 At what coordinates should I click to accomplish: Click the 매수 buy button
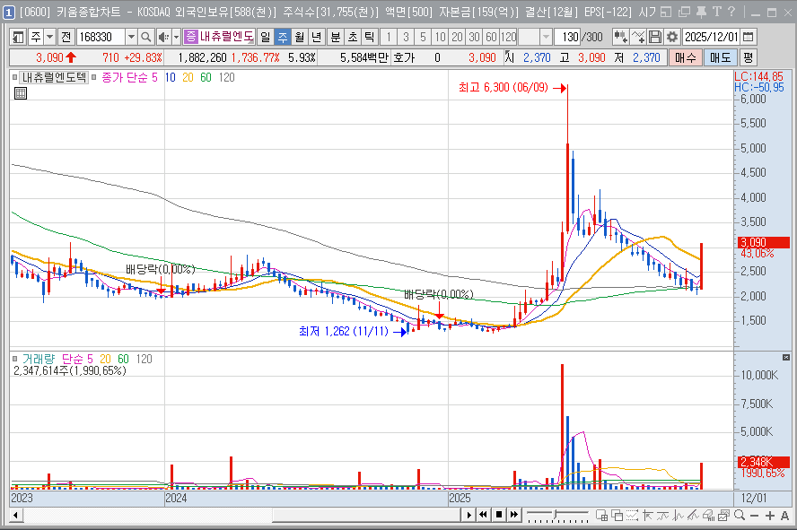[685, 58]
